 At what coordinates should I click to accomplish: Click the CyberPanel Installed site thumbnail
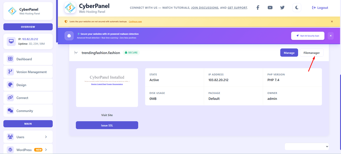click(107, 87)
